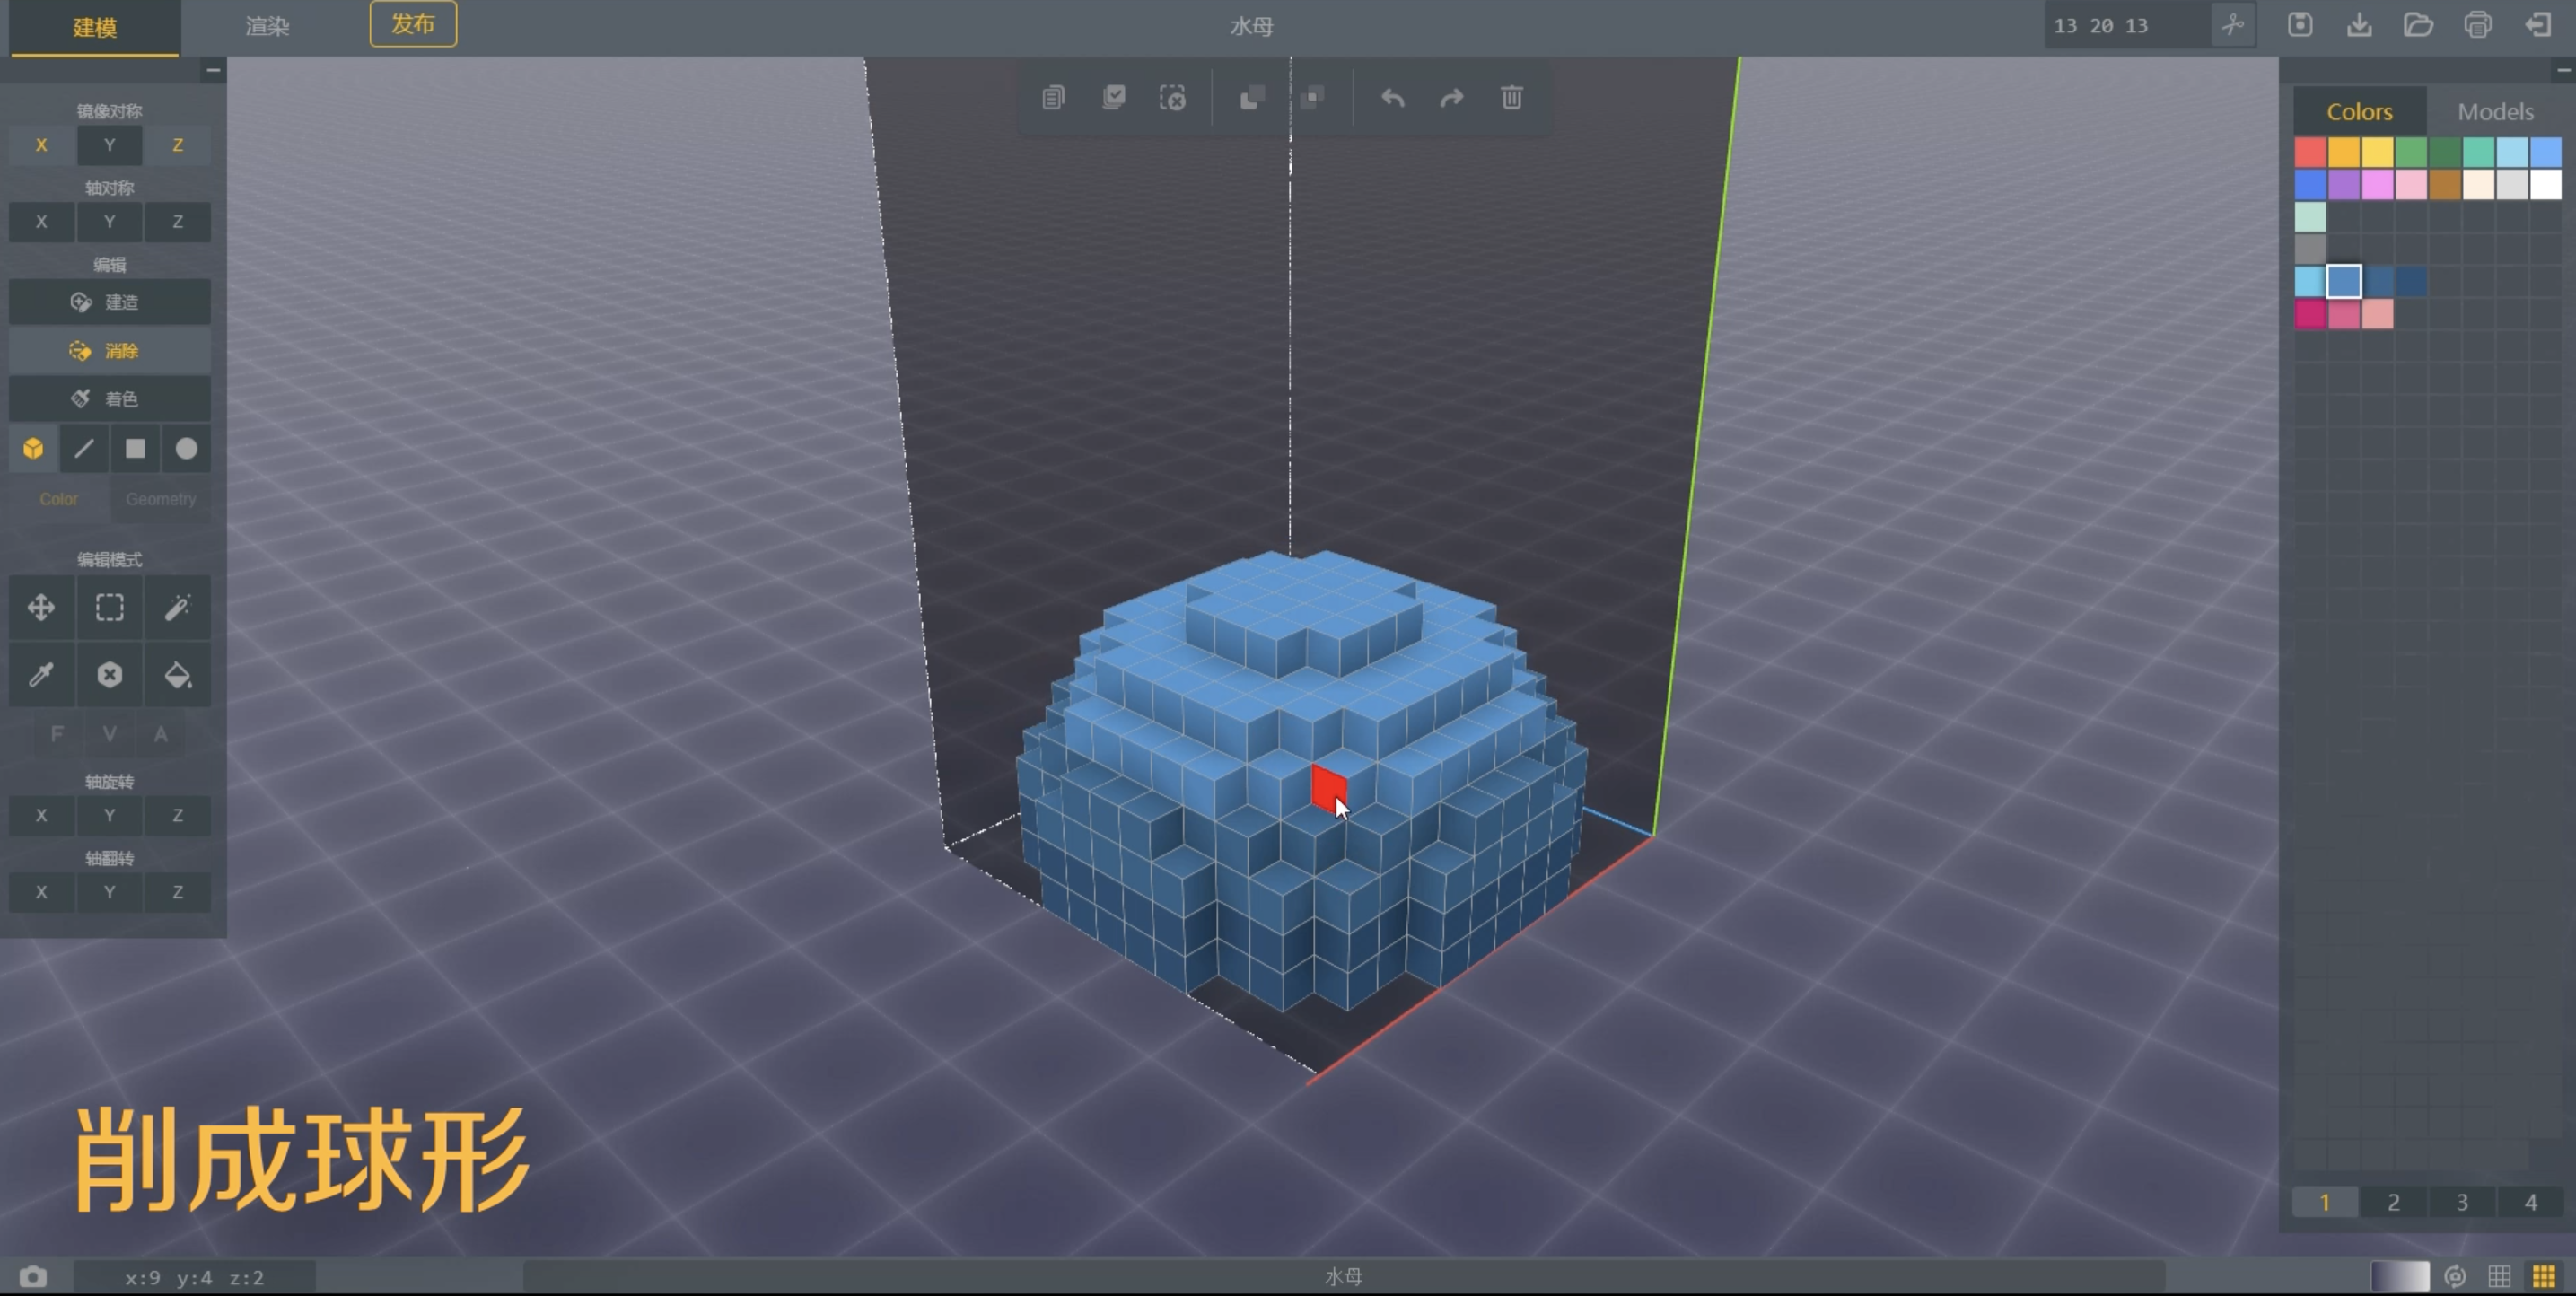The width and height of the screenshot is (2576, 1296).
Task: Toggle 镜像对称 Y mirror symmetry
Action: coord(109,145)
